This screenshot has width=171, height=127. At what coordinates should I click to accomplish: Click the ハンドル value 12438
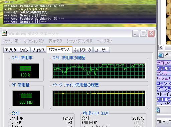point(67,118)
